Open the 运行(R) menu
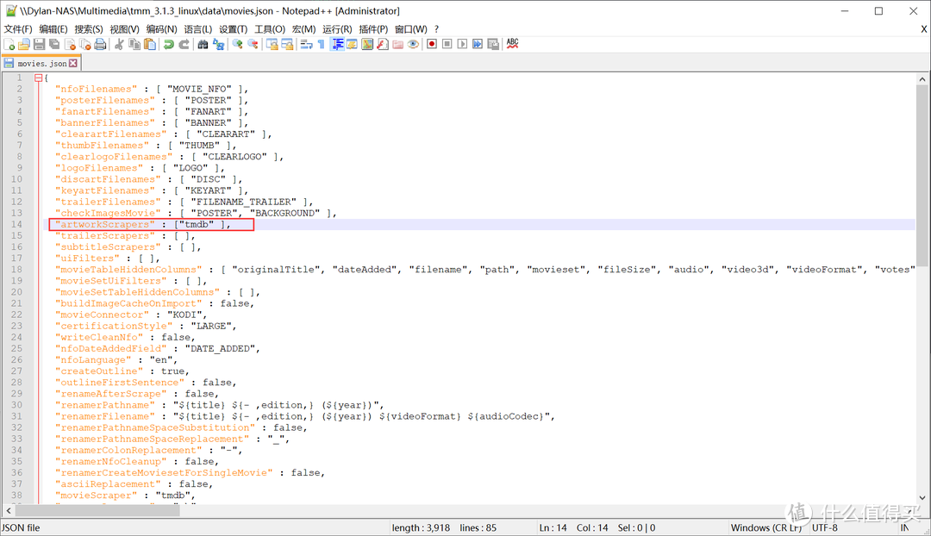 point(337,29)
